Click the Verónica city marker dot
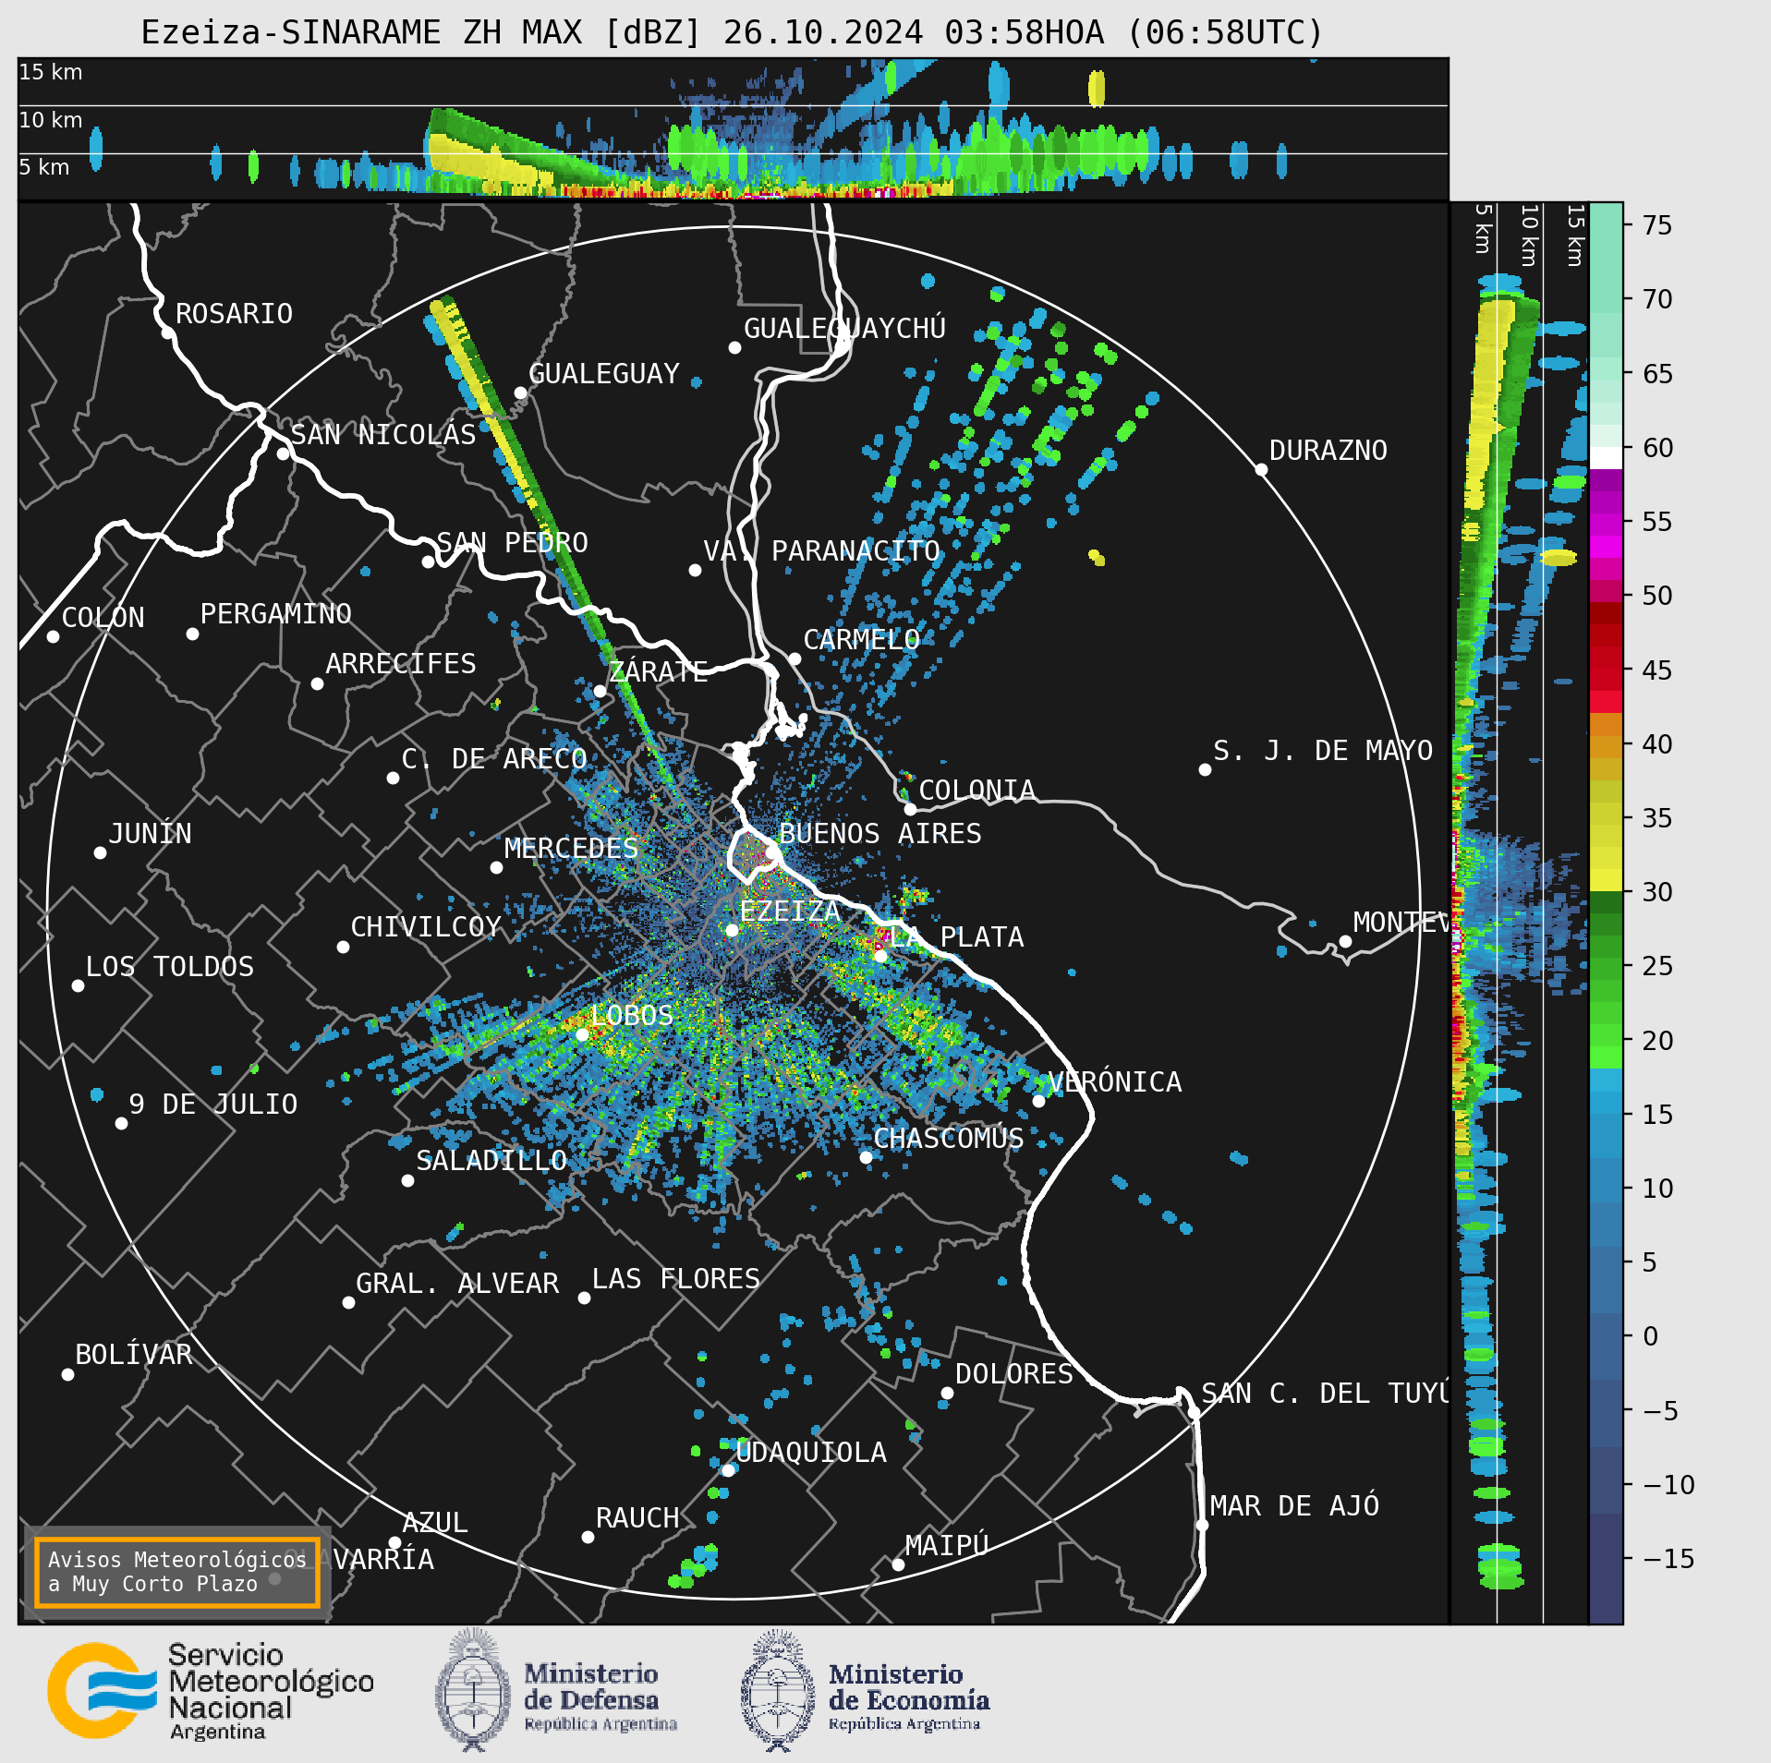This screenshot has width=1771, height=1763. (1038, 1102)
